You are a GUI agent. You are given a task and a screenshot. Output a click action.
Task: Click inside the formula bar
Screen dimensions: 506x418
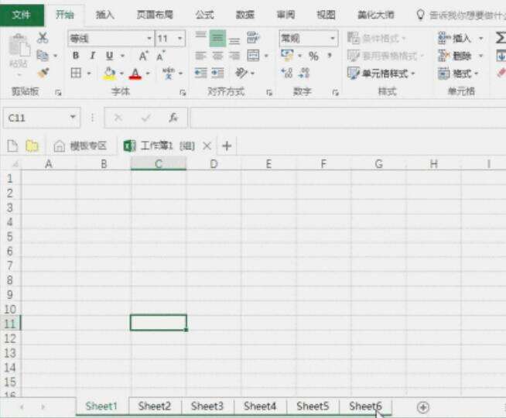coord(348,118)
